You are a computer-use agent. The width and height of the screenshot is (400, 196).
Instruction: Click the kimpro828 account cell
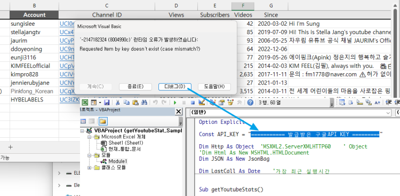(x=34, y=74)
